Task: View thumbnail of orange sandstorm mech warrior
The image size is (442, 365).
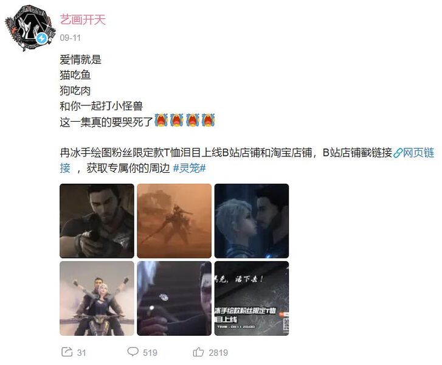Action: (x=174, y=221)
